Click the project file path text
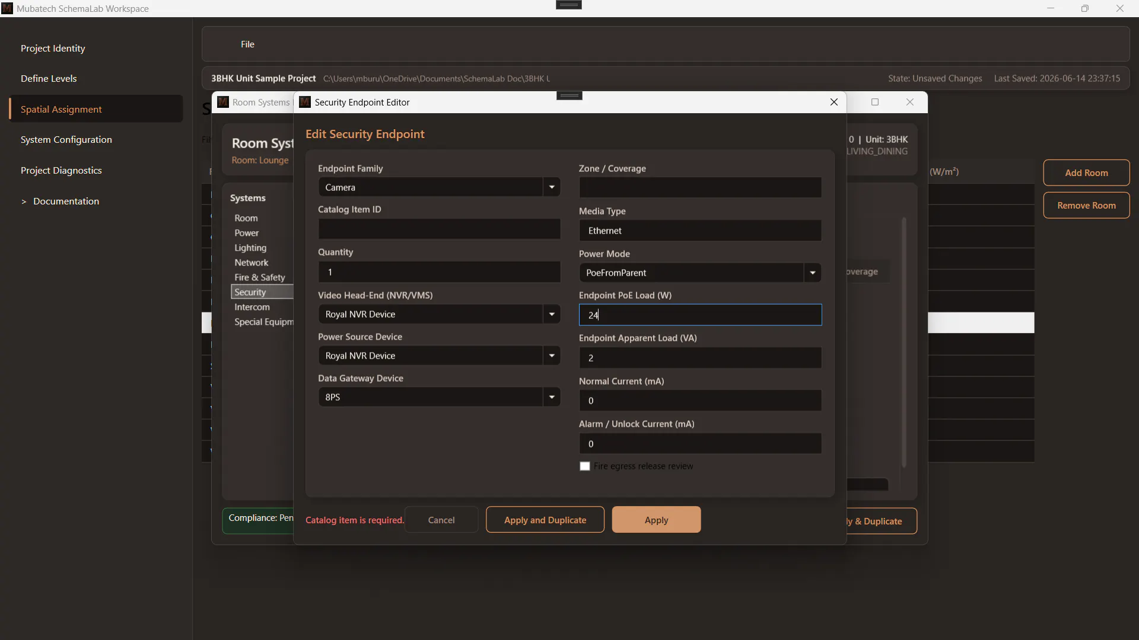Image resolution: width=1139 pixels, height=640 pixels. pyautogui.click(x=437, y=78)
